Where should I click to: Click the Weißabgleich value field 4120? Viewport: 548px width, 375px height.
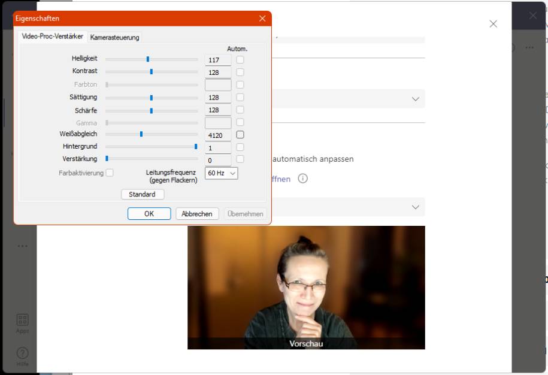218,135
